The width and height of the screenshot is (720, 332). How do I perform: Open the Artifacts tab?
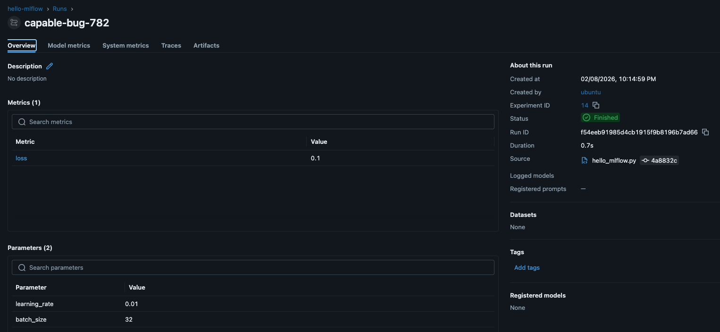click(x=206, y=45)
